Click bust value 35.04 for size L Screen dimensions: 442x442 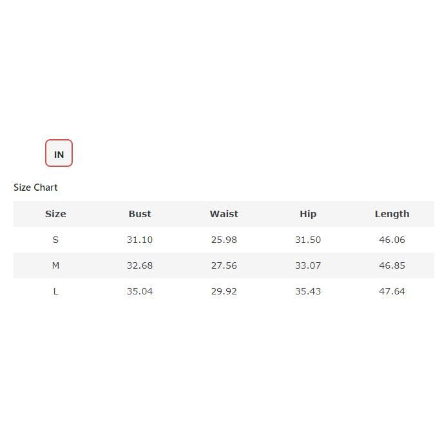tap(140, 291)
